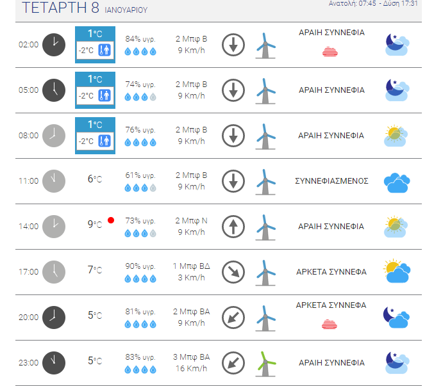Image resolution: width=434 pixels, height=386 pixels.
Task: Click the upward wind arrow at 14:00
Action: (233, 227)
